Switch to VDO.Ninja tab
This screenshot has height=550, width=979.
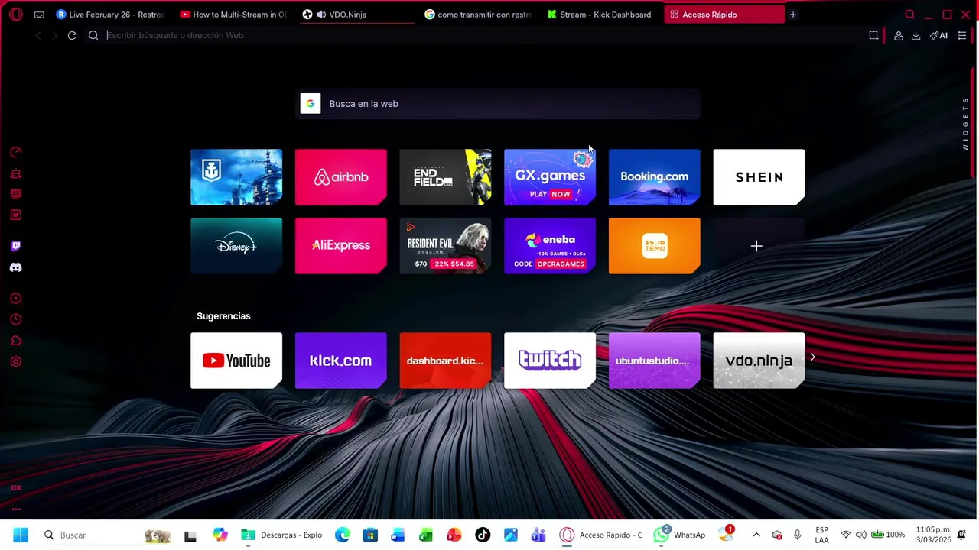(356, 15)
